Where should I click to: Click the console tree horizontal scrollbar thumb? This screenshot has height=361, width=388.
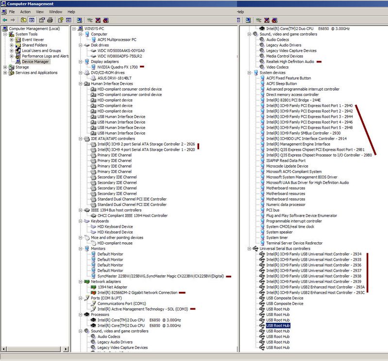click(x=33, y=349)
